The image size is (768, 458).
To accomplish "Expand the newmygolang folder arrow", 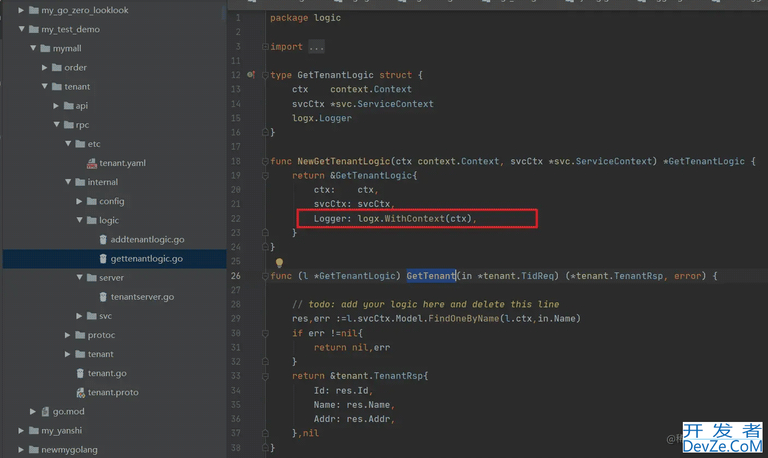I will click(x=22, y=450).
